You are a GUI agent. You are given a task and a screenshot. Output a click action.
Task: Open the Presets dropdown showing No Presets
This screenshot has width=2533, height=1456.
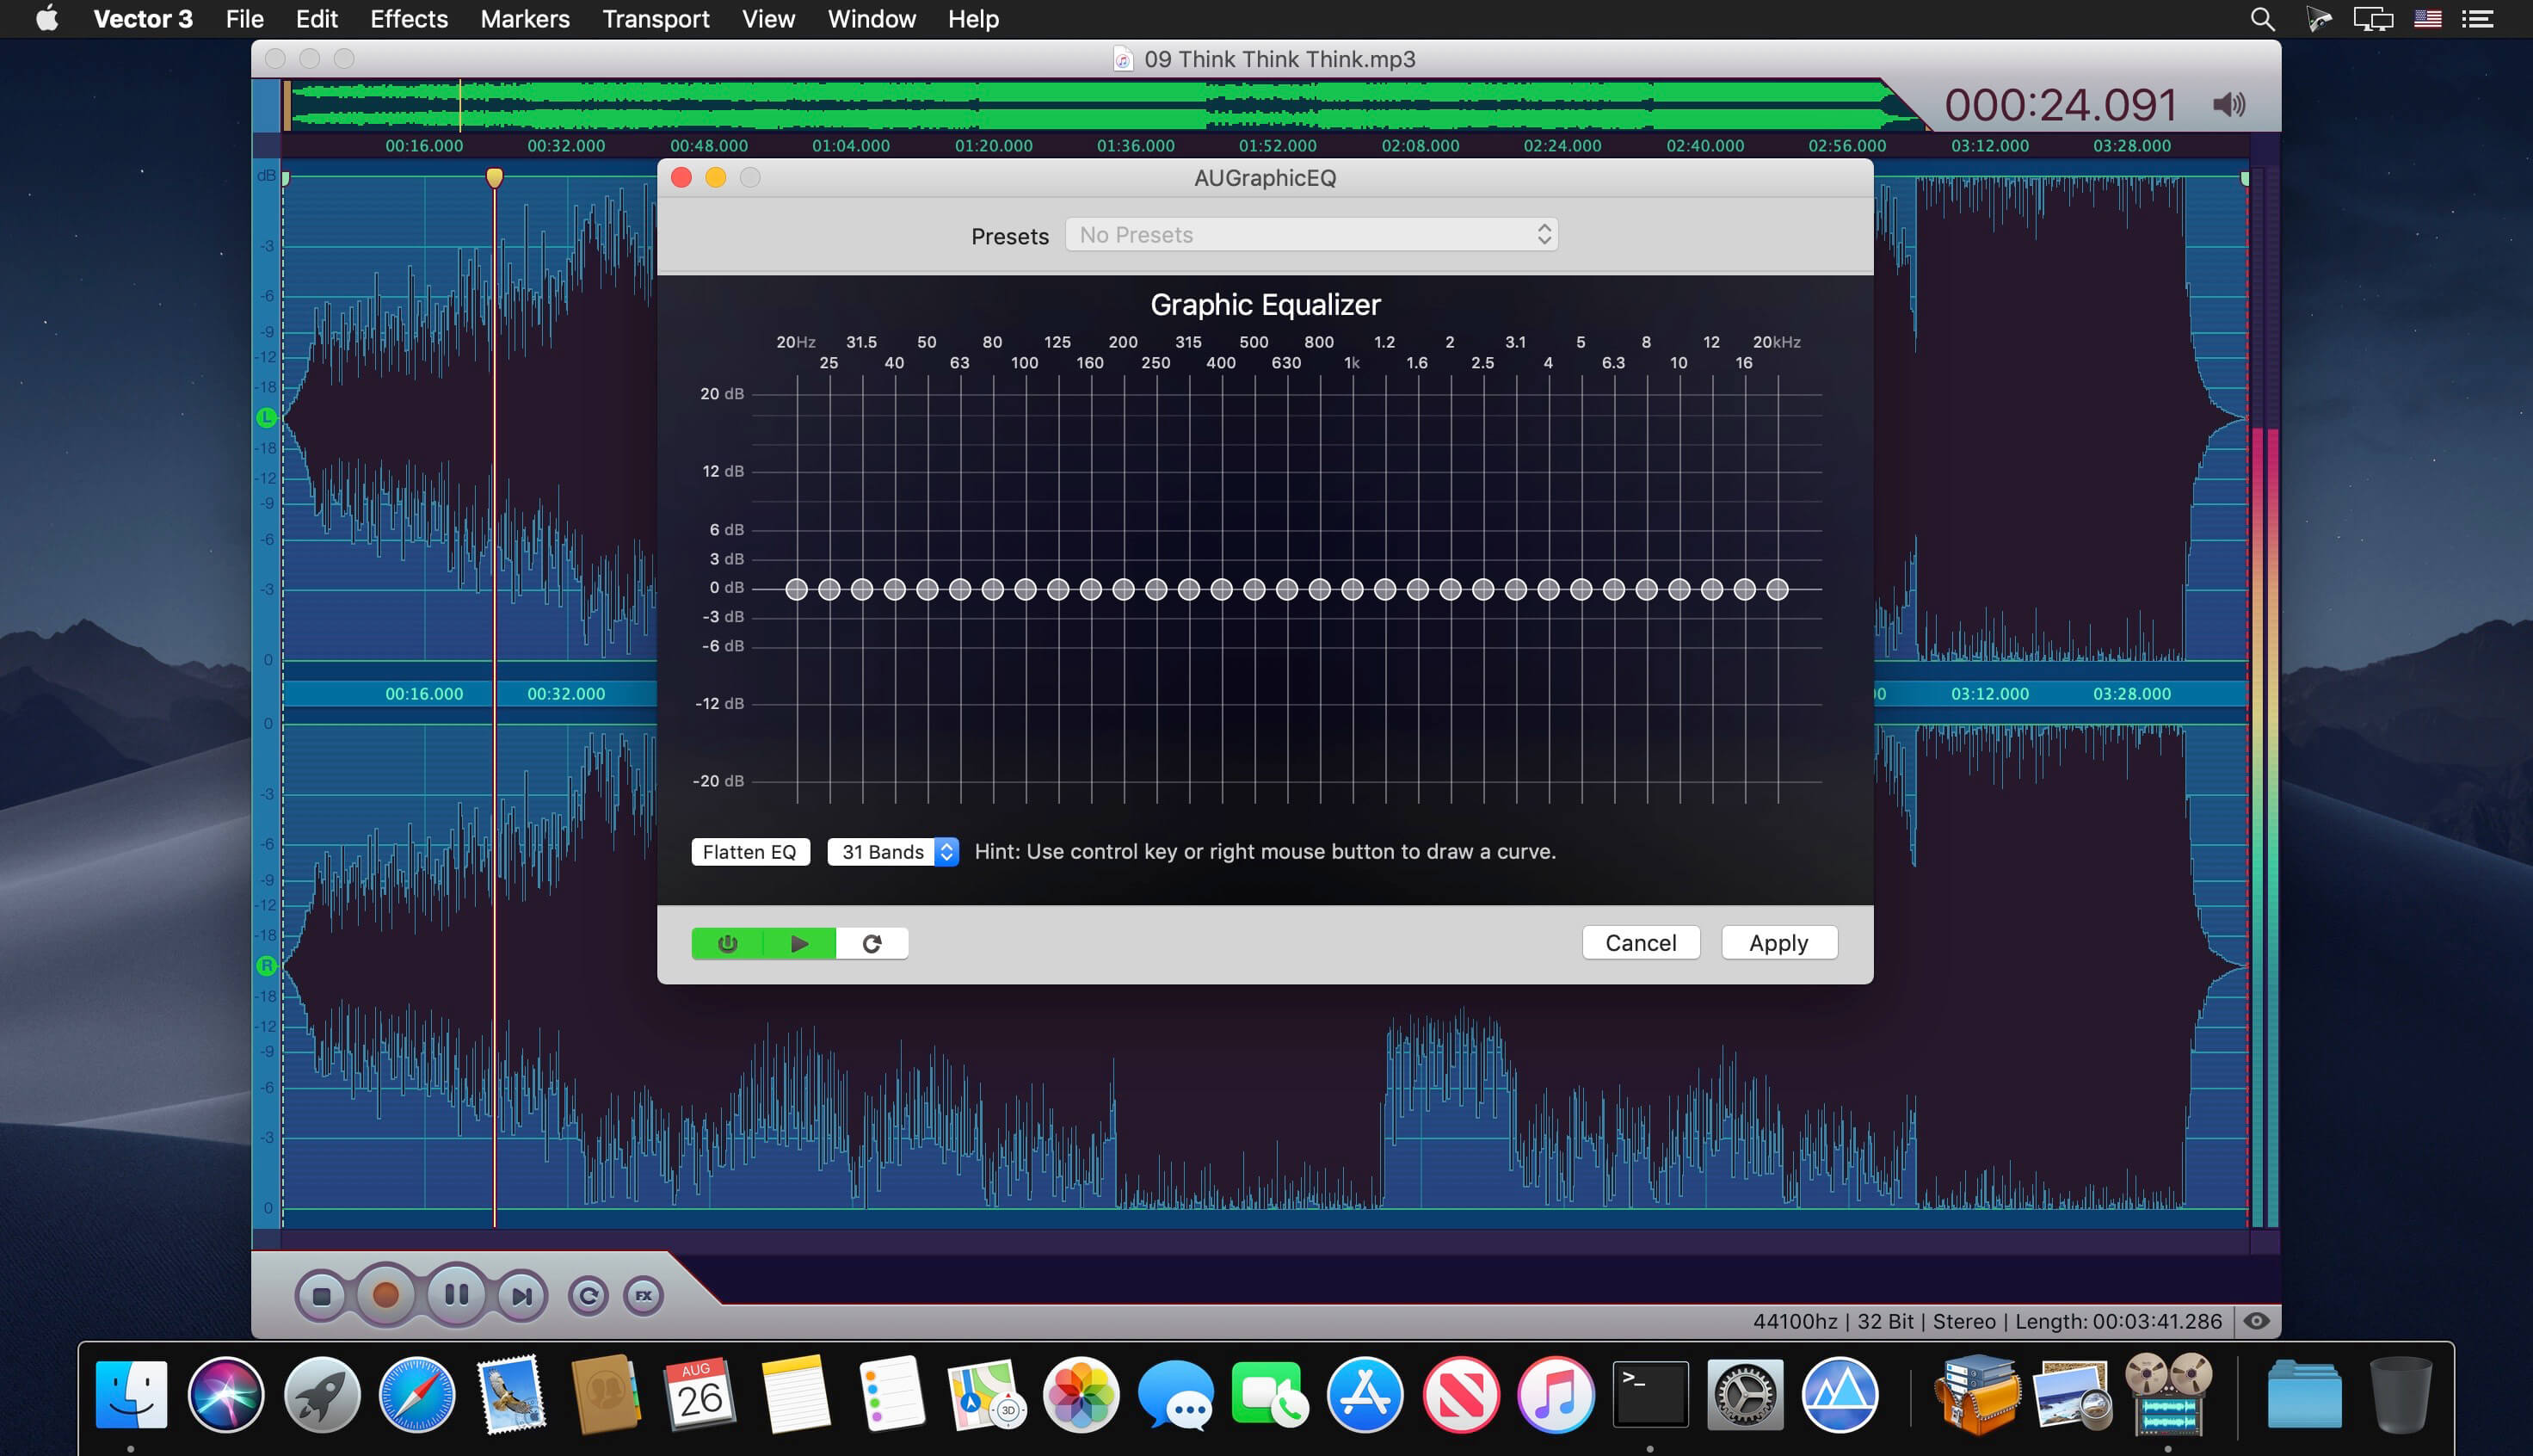click(x=1311, y=235)
